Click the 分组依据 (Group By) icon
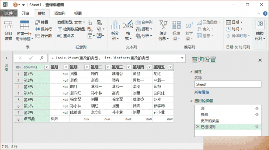 click(x=8, y=25)
